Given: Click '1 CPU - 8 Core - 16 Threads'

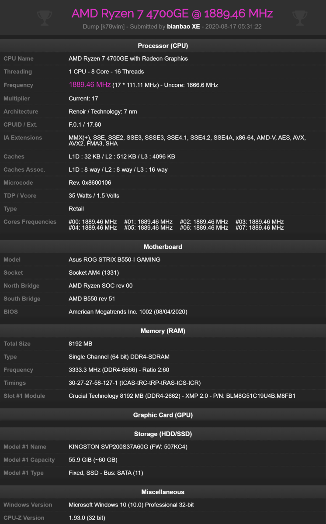Looking at the screenshot, I should coord(106,72).
